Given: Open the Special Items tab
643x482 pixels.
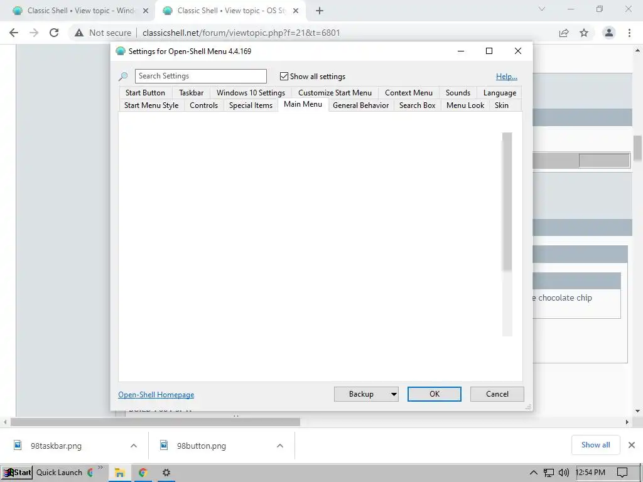Looking at the screenshot, I should (x=251, y=105).
